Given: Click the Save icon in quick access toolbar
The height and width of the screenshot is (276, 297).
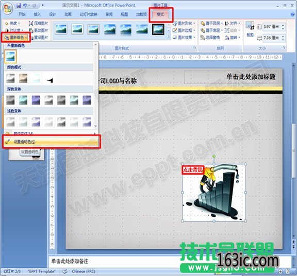Looking at the screenshot, I should tap(19, 6).
